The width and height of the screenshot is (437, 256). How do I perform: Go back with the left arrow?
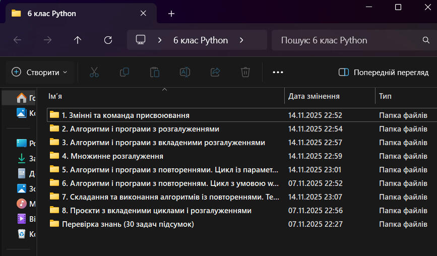17,40
